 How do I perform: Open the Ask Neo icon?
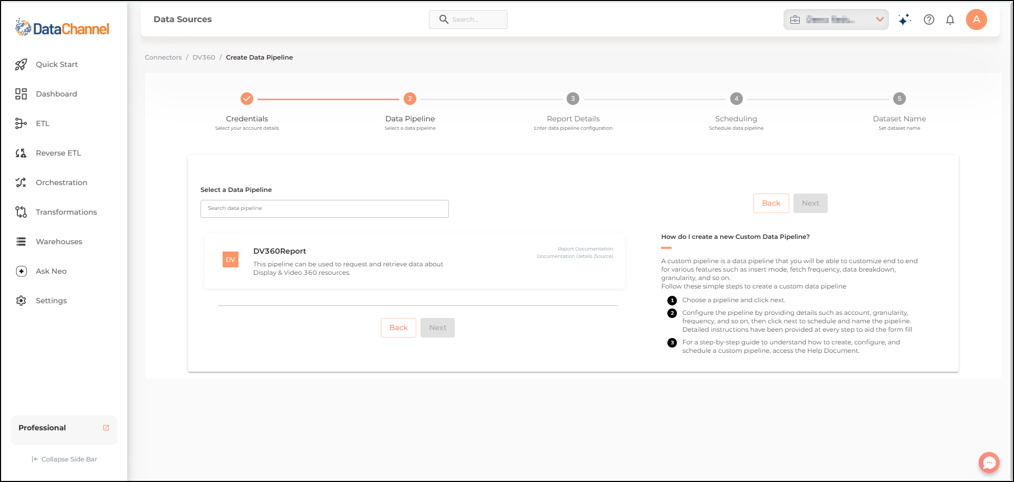pos(21,271)
